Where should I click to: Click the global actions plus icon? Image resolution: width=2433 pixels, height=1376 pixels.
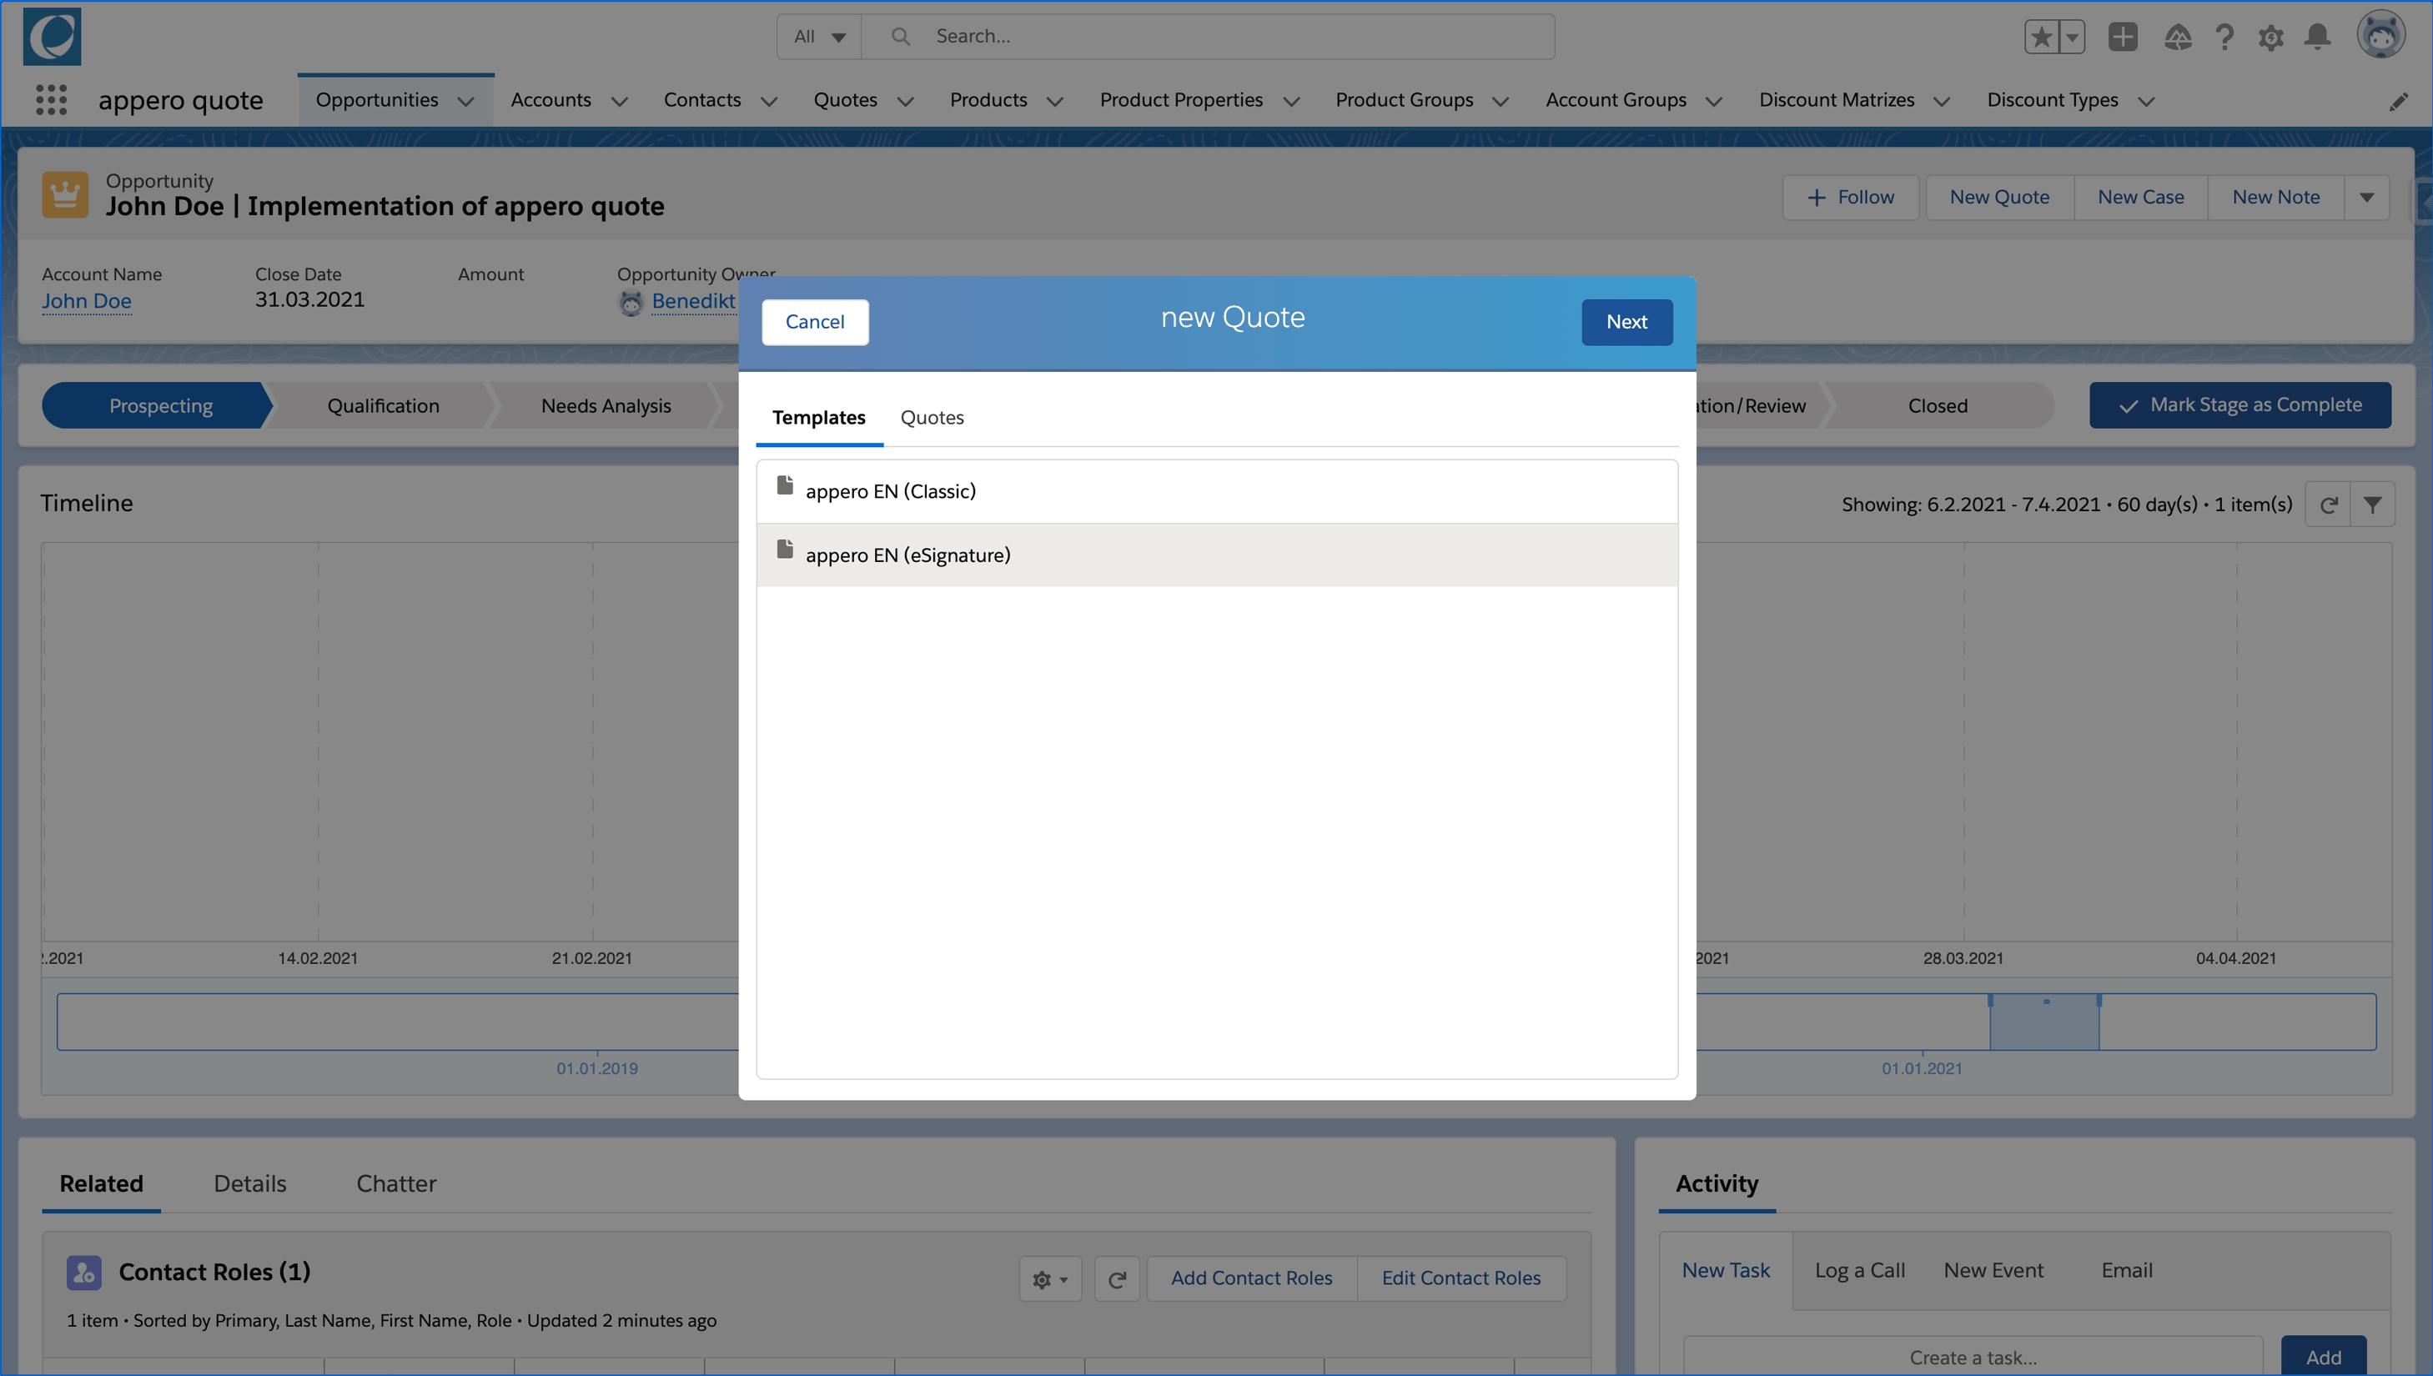click(x=2122, y=37)
